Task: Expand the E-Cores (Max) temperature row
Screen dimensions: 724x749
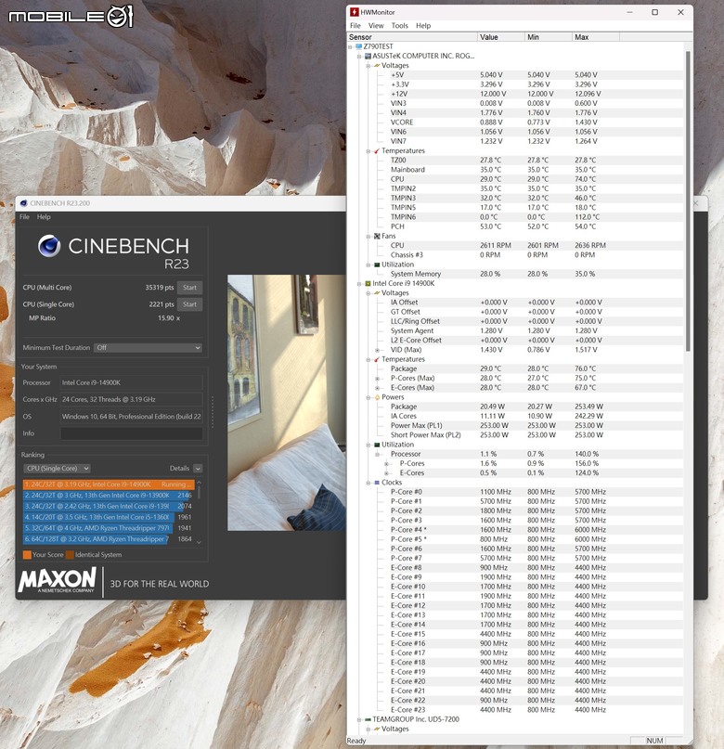Action: click(x=377, y=388)
